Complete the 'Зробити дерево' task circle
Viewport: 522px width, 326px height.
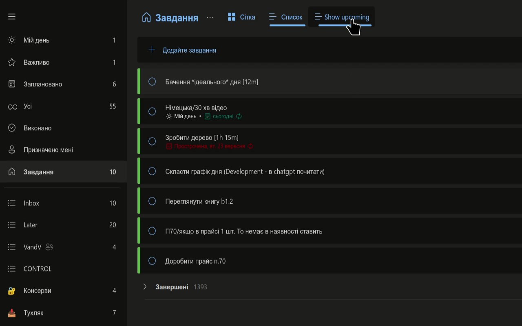152,141
